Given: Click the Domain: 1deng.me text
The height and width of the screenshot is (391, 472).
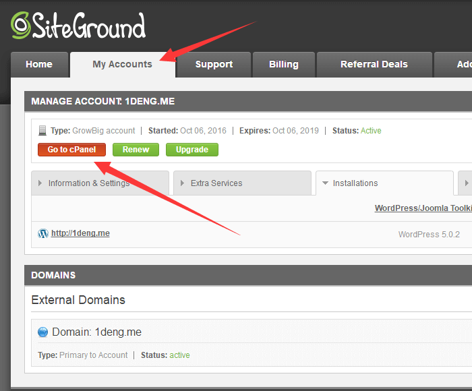Looking at the screenshot, I should pos(96,332).
